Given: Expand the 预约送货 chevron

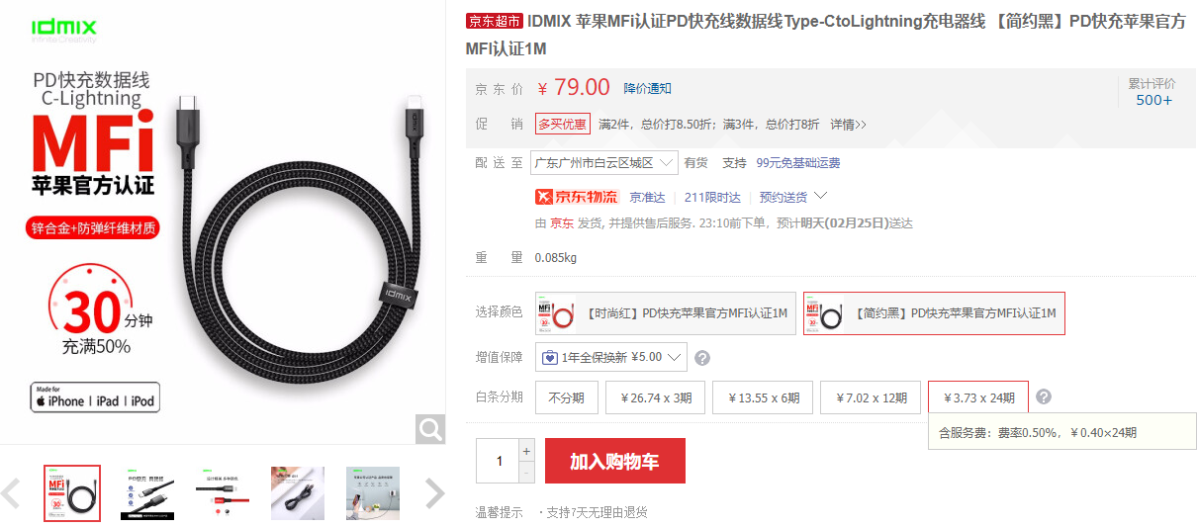Looking at the screenshot, I should 819,196.
